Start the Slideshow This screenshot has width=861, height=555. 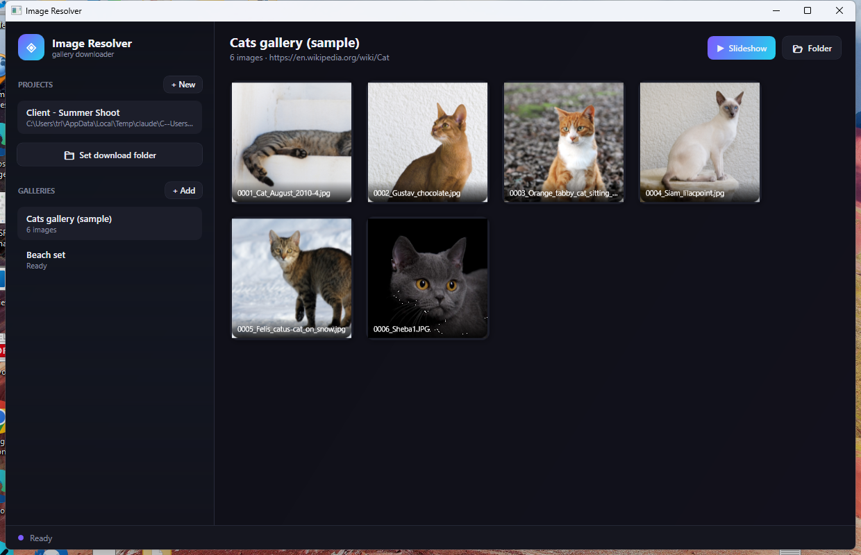(742, 49)
